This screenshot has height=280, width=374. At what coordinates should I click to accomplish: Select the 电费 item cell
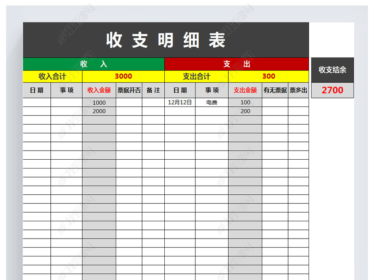[x=212, y=102]
